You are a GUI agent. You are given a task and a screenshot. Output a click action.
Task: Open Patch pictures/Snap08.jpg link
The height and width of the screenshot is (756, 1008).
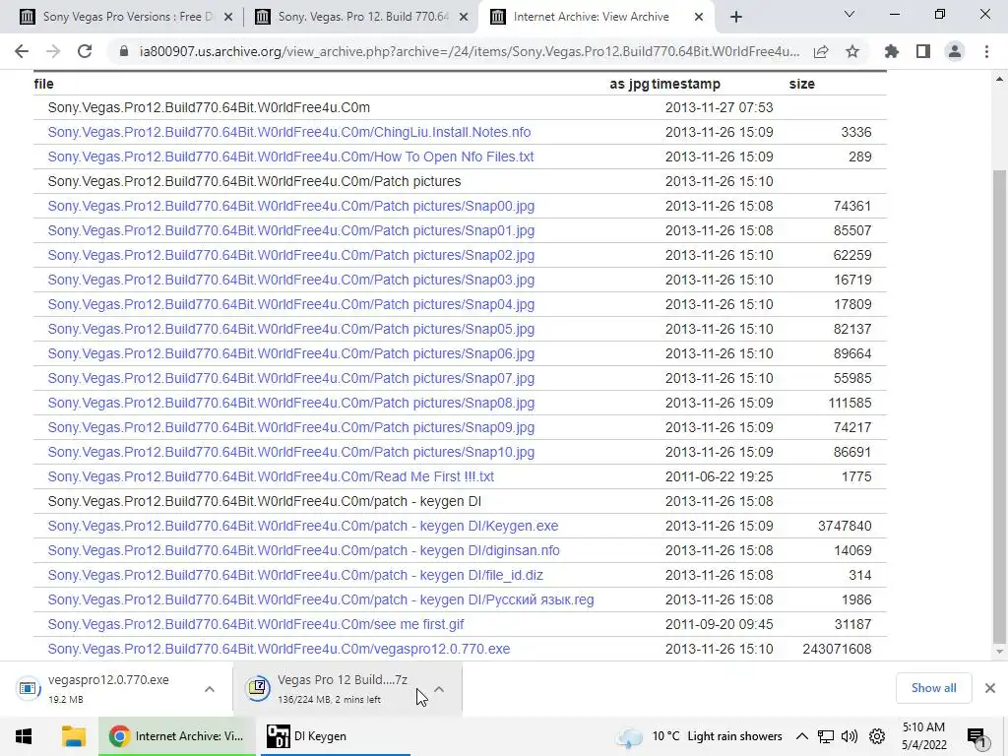click(291, 403)
